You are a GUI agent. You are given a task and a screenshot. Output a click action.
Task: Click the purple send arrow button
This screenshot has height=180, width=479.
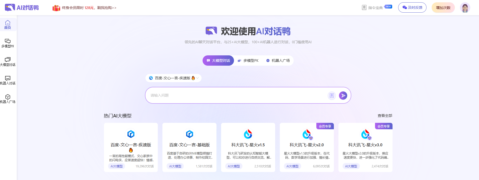(x=343, y=96)
